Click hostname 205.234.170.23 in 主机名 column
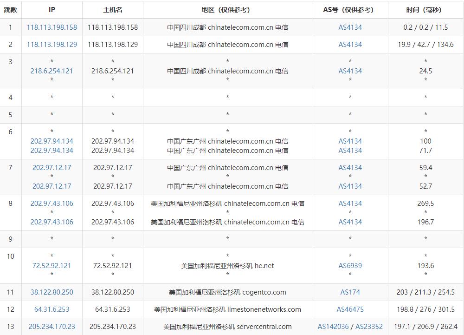This screenshot has height=335, width=464. (113, 327)
